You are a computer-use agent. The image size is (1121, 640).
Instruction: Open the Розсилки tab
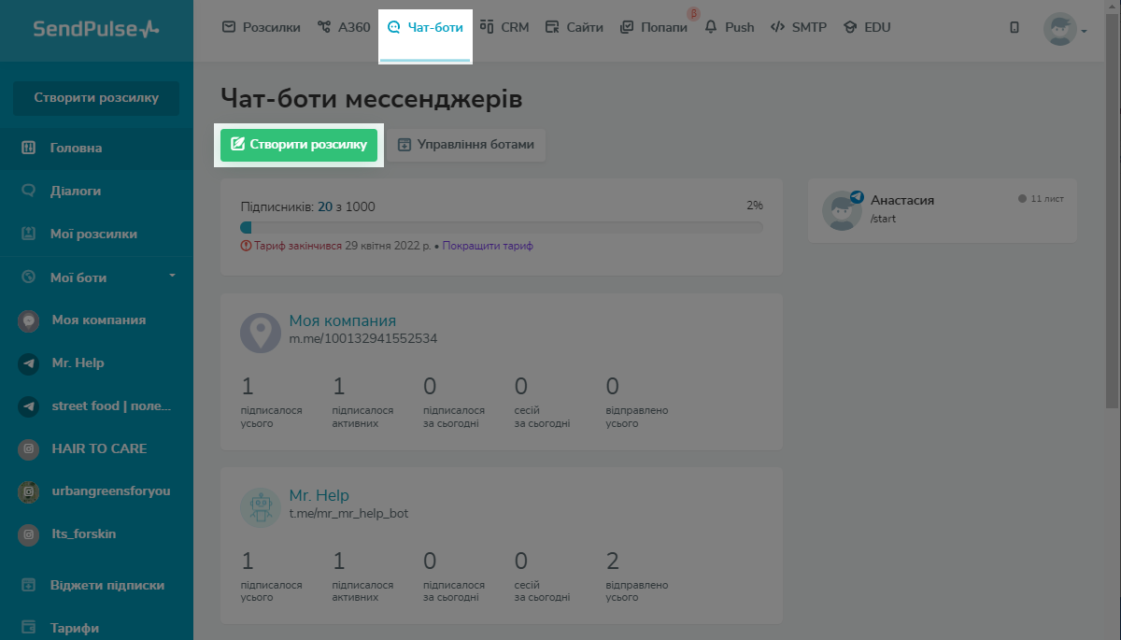(262, 27)
